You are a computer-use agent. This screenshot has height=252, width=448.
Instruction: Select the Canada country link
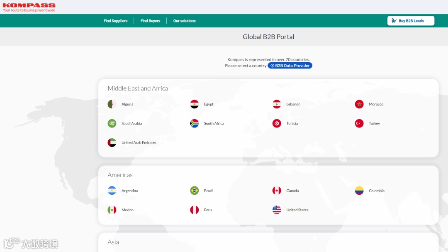tap(292, 191)
